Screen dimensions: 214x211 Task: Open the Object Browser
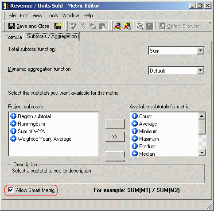[179, 26]
